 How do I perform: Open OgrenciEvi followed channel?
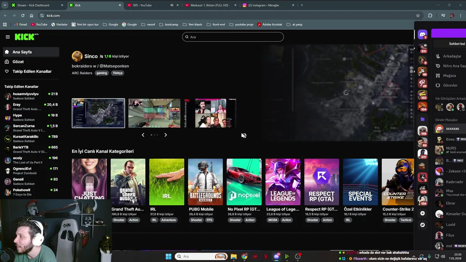pos(31,171)
